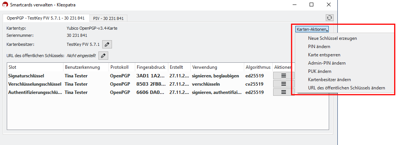
Task: Select the Authentifizierungsschlü... slot row
Action: coord(35,92)
